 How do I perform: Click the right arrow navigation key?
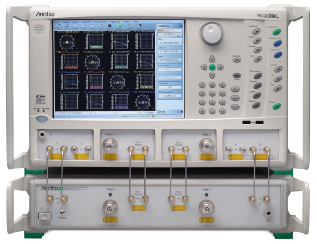tap(220, 67)
